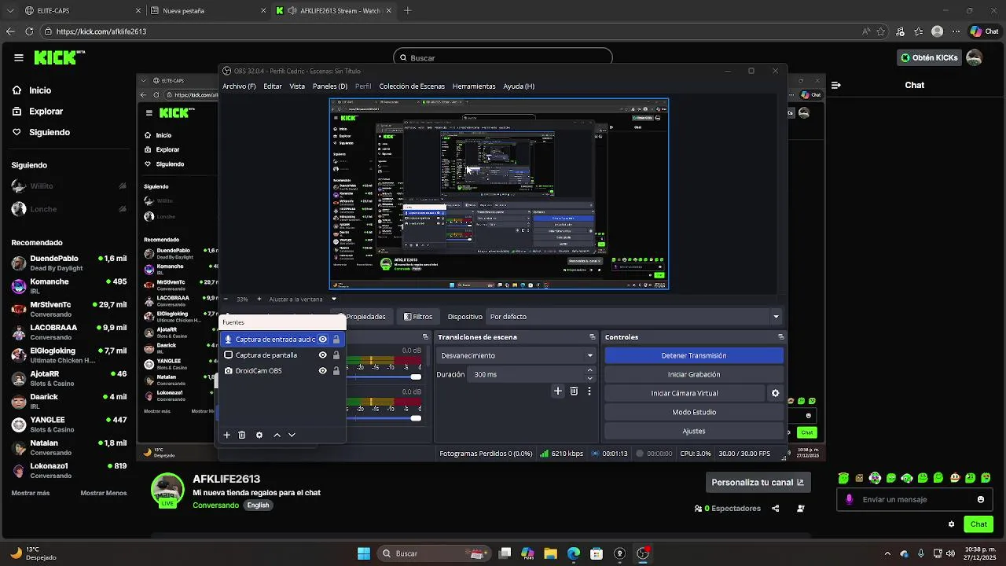Add a new source with the plus icon

[x=227, y=435]
